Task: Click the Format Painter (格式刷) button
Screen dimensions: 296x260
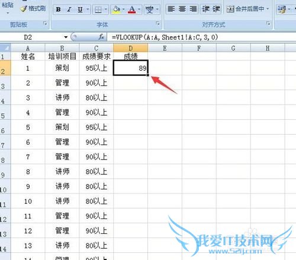Action: 33,8
